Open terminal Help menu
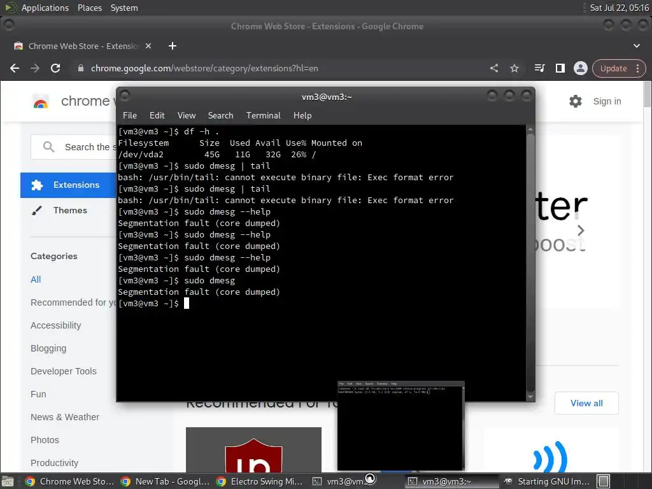The height and width of the screenshot is (489, 652). (302, 115)
